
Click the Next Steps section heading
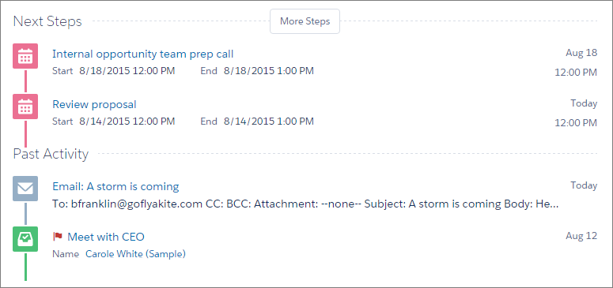(x=47, y=21)
